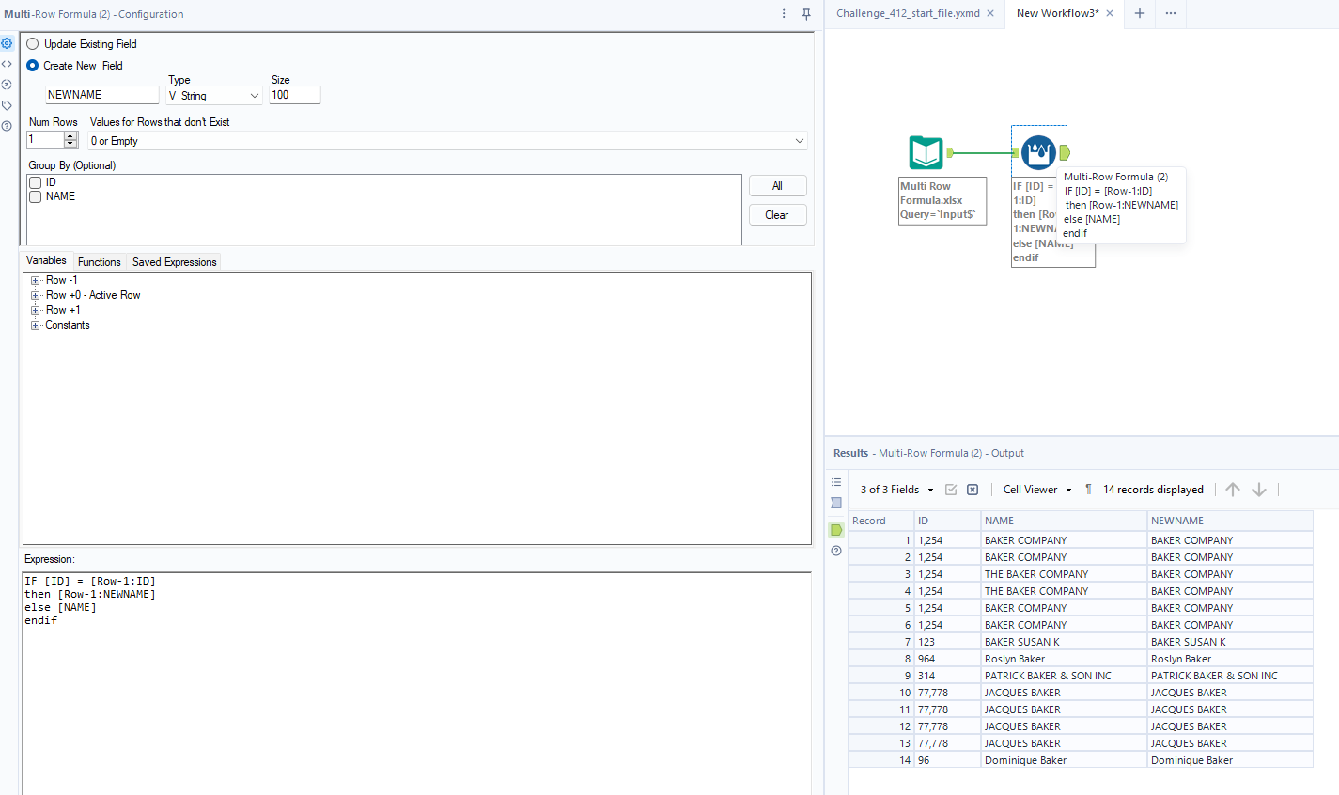The width and height of the screenshot is (1339, 795).
Task: Select the Annotation code icon in left sidebar
Action: click(7, 63)
